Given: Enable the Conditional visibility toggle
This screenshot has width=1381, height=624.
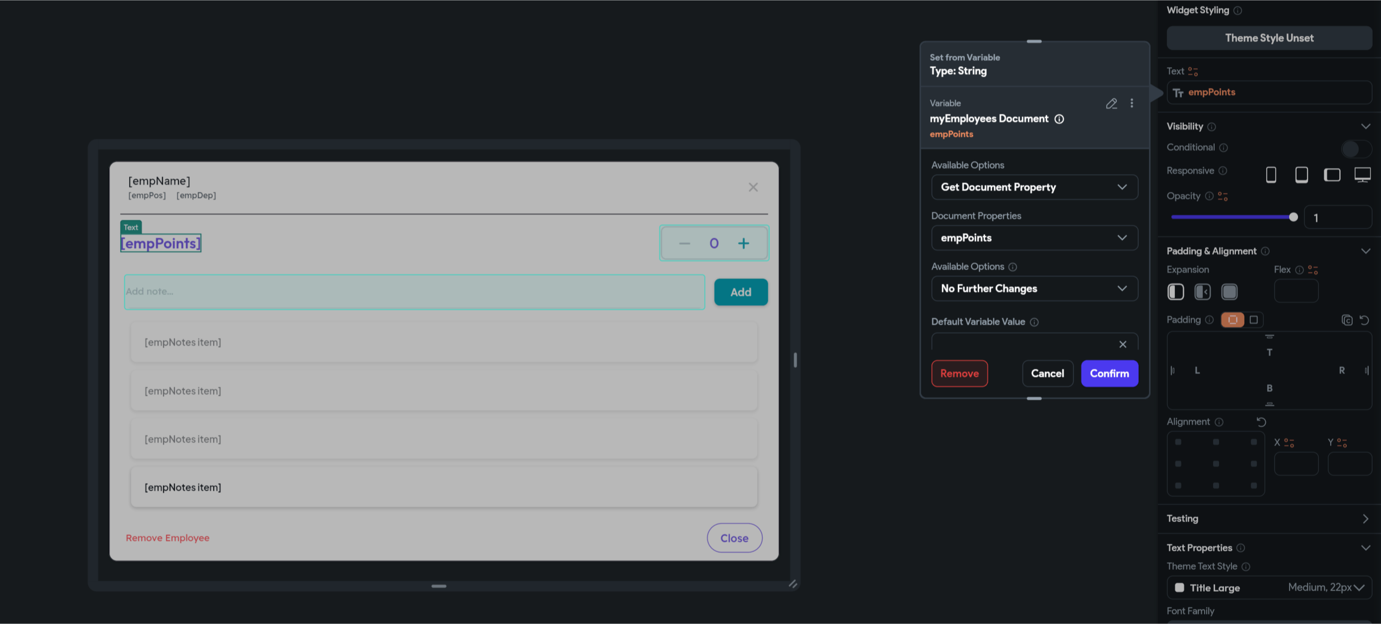Looking at the screenshot, I should coord(1356,149).
